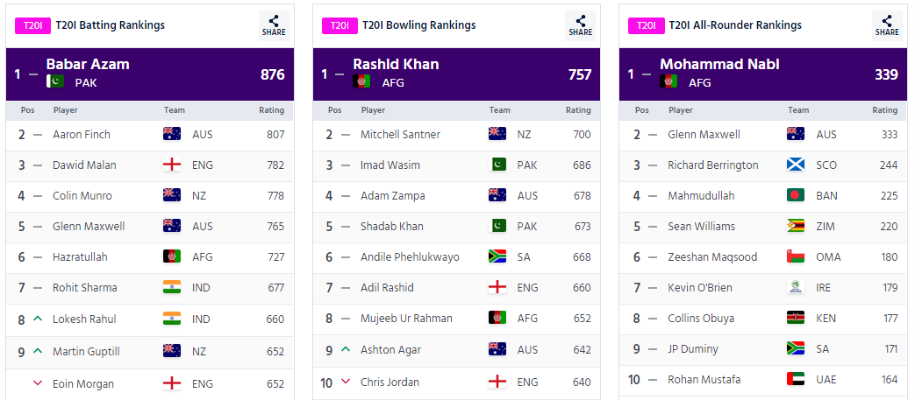Share the T20I Bowling Rankings
The image size is (915, 400).
tap(580, 25)
